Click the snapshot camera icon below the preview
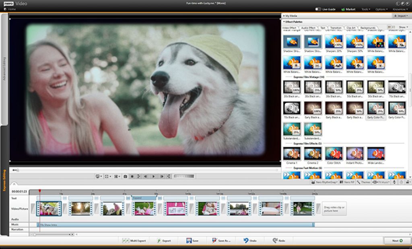The height and width of the screenshot is (249, 412). tap(126, 176)
